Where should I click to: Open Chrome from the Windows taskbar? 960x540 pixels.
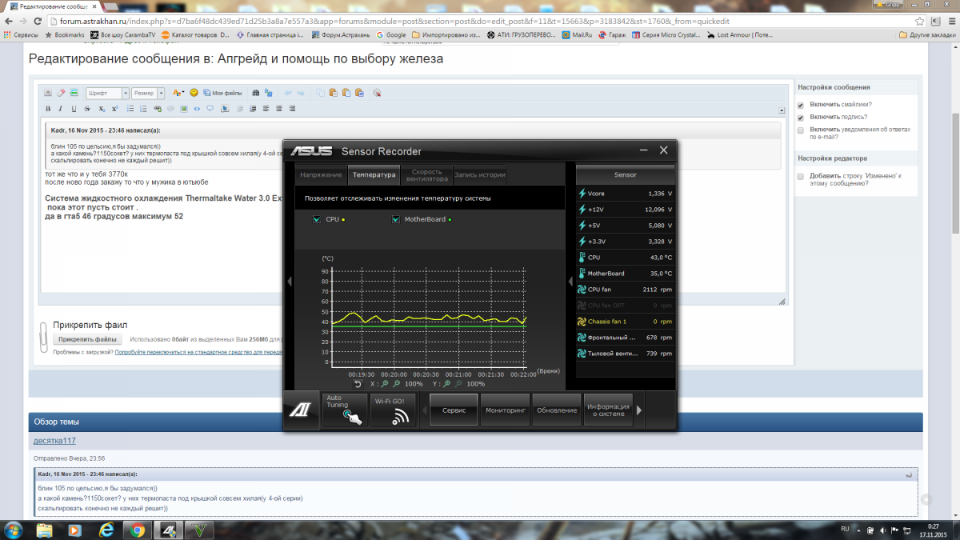138,530
